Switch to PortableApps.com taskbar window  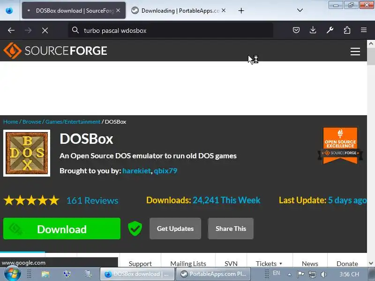(x=213, y=274)
